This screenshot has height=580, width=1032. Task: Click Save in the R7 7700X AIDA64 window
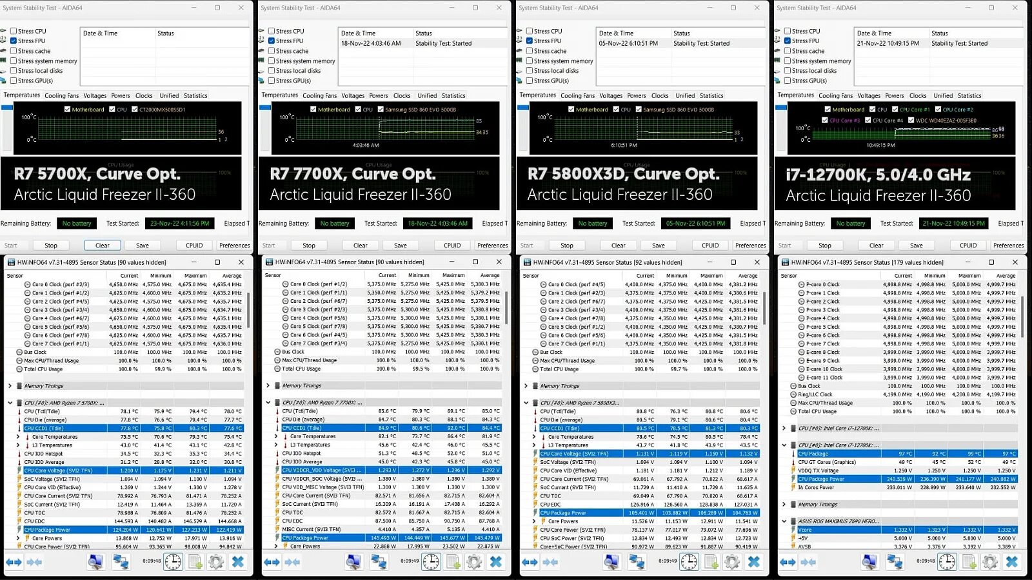point(401,246)
